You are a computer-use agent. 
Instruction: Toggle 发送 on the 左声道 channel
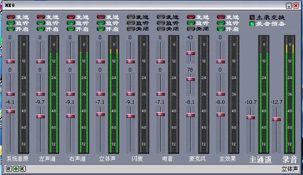(41, 17)
